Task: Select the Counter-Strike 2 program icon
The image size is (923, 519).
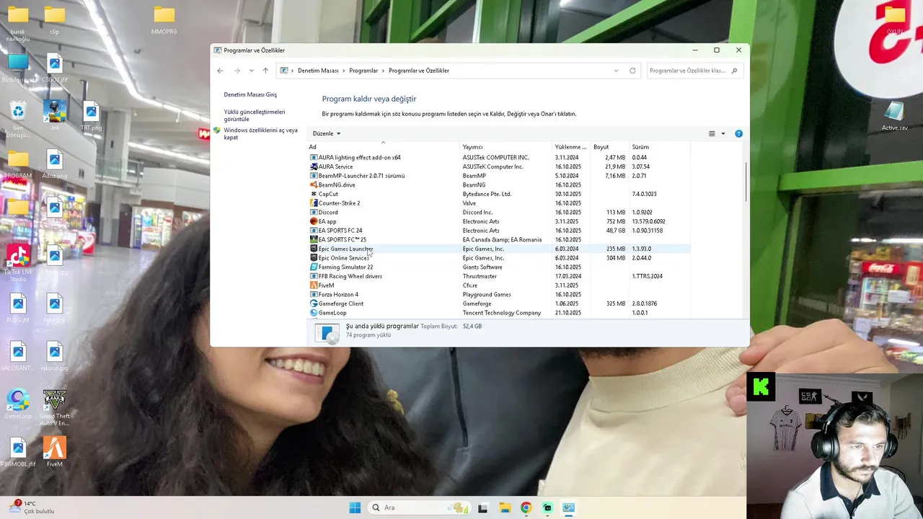Action: pyautogui.click(x=314, y=203)
